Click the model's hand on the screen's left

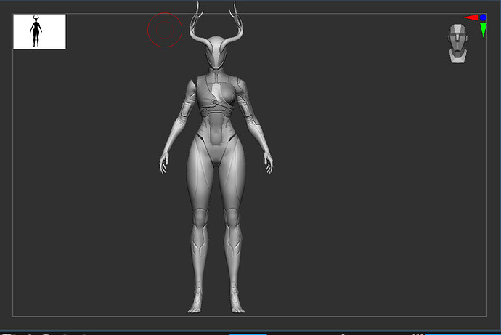click(165, 164)
